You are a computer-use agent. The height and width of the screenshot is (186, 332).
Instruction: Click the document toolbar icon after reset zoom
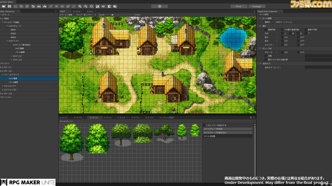coord(98,6)
